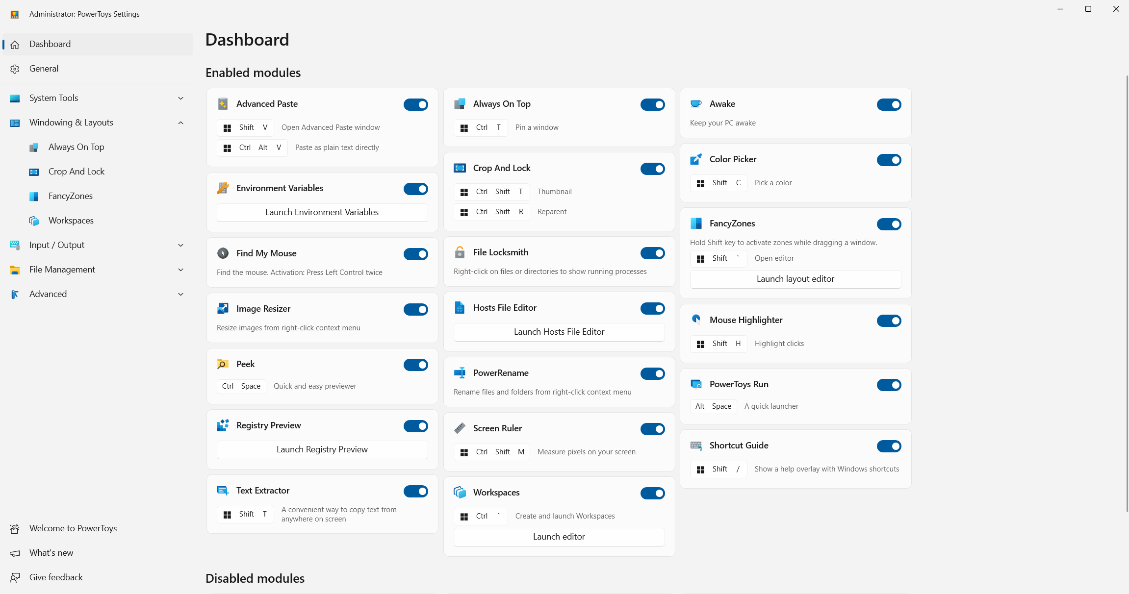Click the Peek magnifier icon
The height and width of the screenshot is (594, 1129).
pos(223,364)
